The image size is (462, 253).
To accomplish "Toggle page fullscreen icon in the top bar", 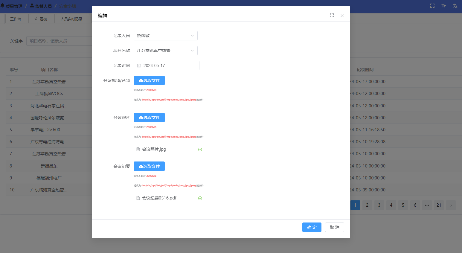I will (x=432, y=6).
